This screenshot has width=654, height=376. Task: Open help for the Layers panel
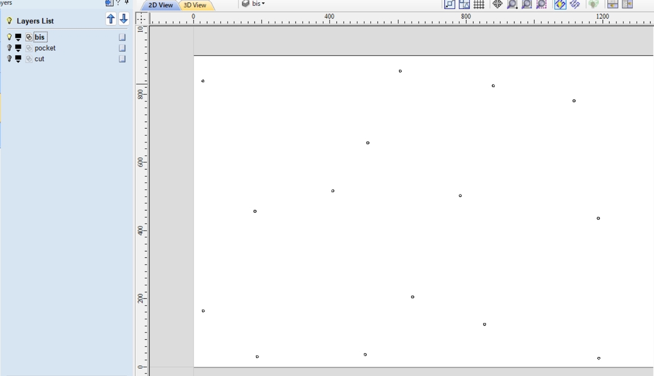[118, 2]
